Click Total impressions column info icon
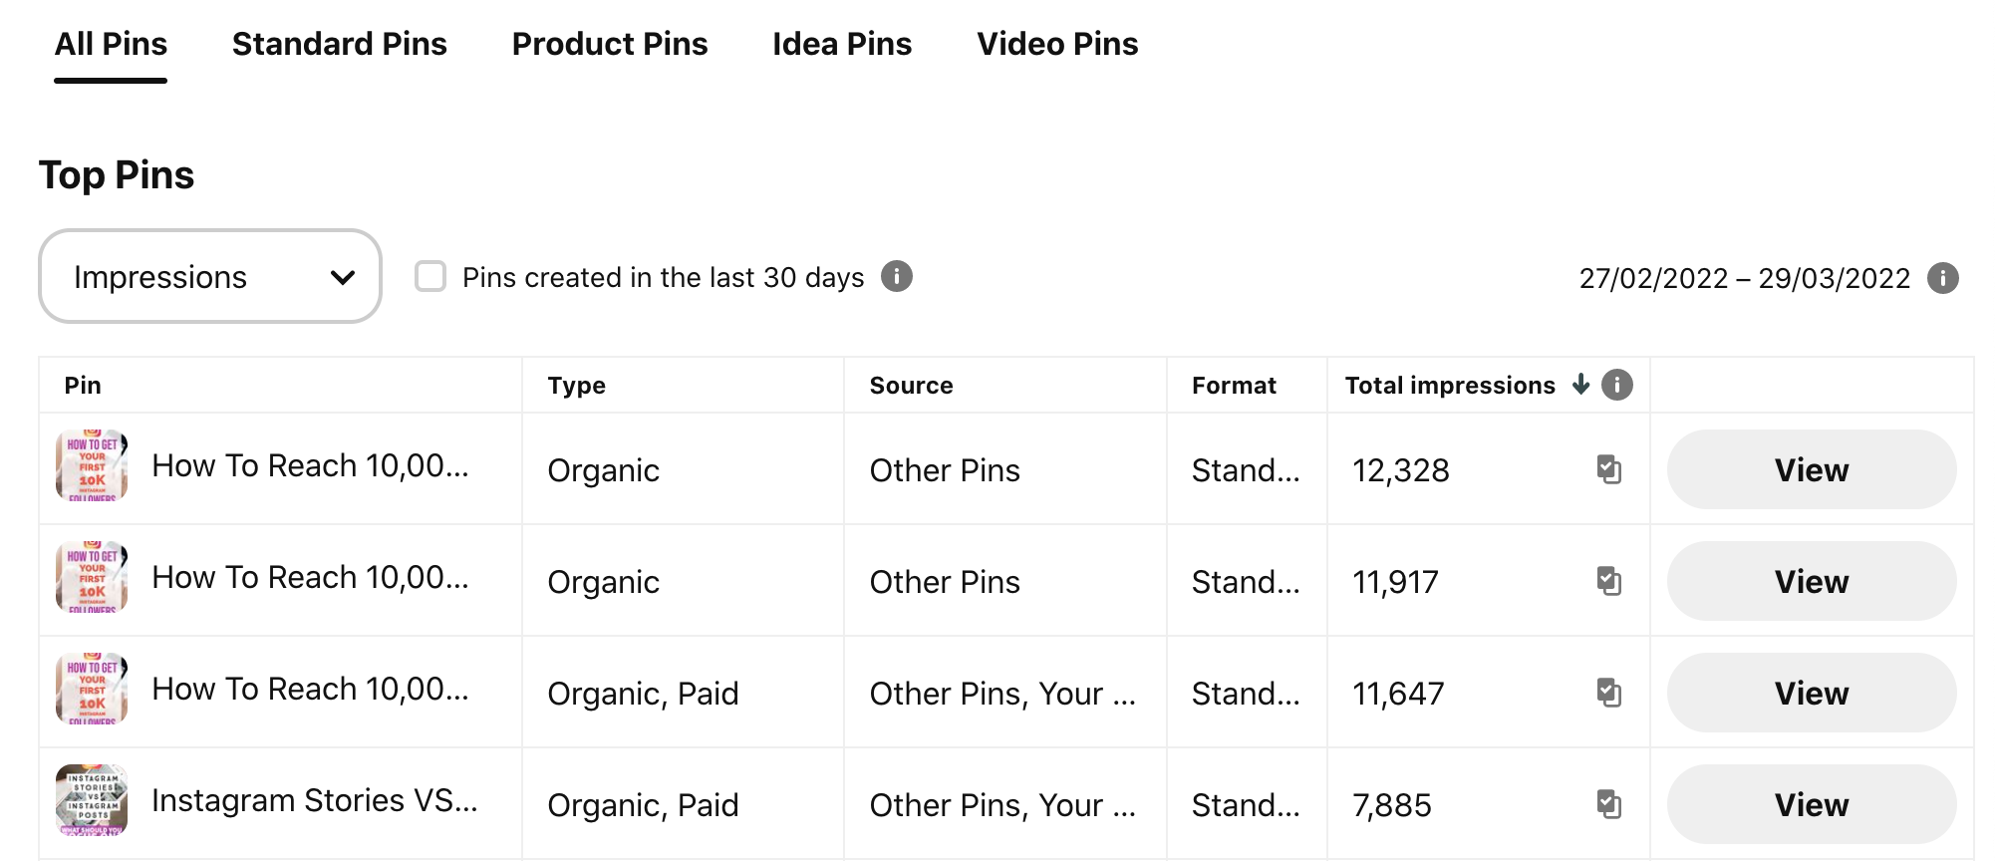 tap(1617, 385)
